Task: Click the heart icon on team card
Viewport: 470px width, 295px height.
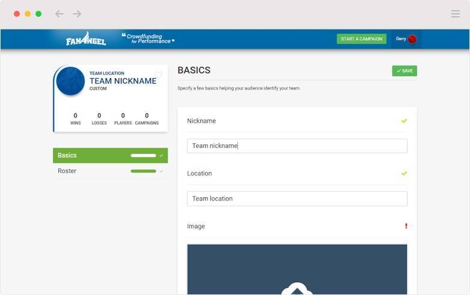Action: click(158, 75)
